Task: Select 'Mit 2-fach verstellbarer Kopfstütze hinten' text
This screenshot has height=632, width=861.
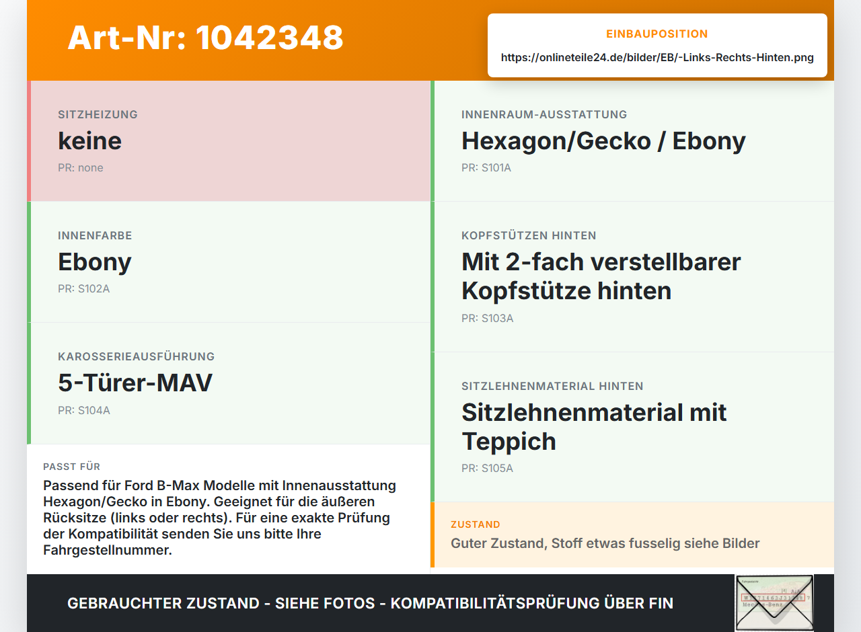Action: 601,276
